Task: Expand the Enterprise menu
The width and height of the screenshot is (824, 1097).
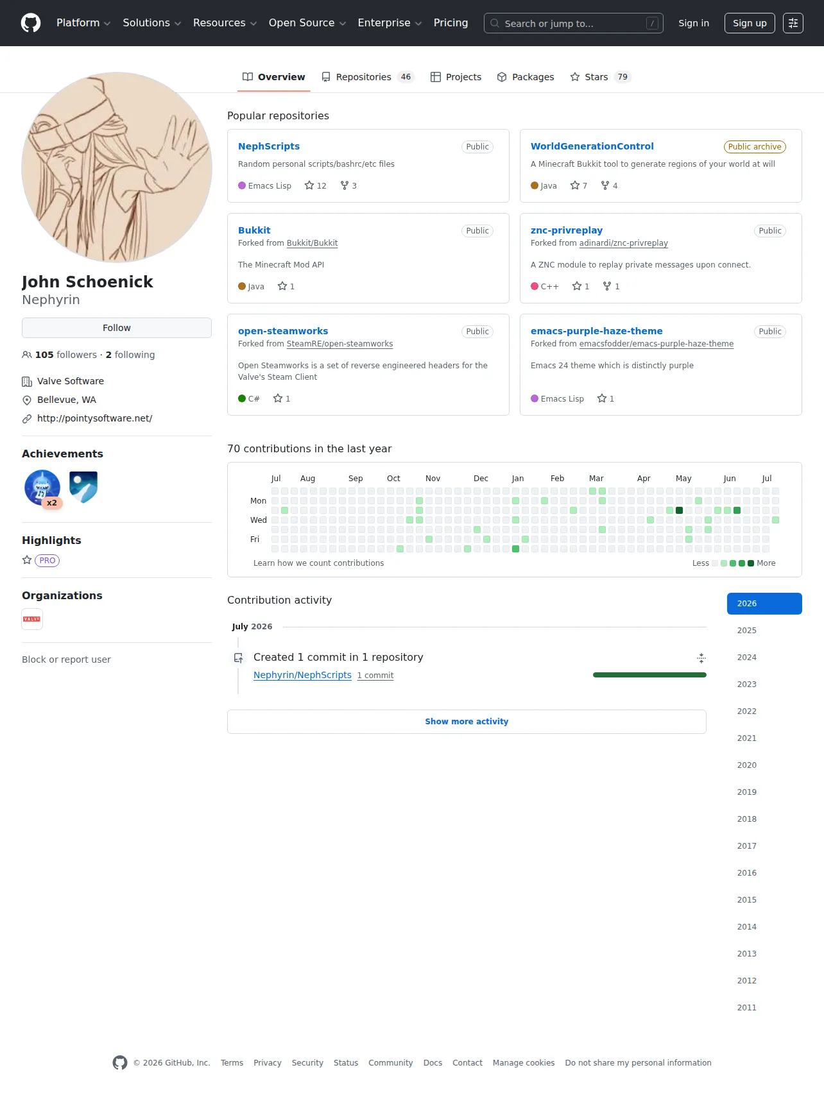Action: pyautogui.click(x=390, y=23)
